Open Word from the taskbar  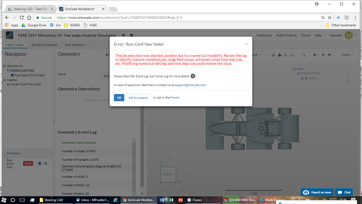(x=162, y=200)
